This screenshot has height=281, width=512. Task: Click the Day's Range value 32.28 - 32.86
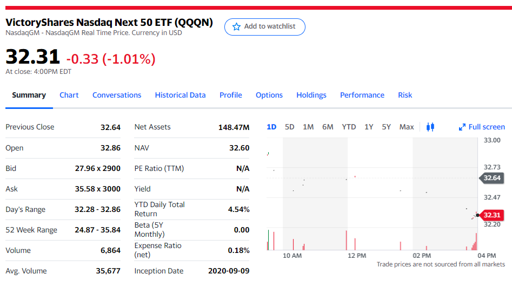[x=98, y=209]
